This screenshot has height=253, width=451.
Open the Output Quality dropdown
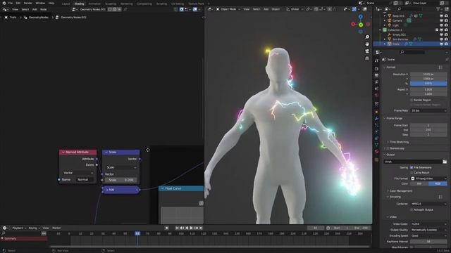(x=428, y=230)
